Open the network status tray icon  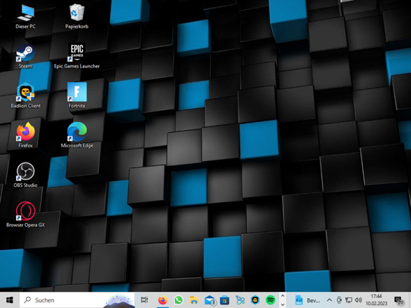coord(348,300)
